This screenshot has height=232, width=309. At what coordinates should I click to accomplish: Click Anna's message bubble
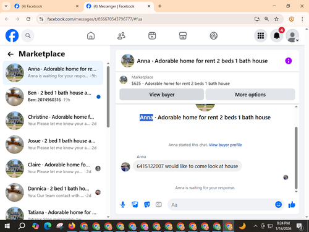tap(187, 166)
